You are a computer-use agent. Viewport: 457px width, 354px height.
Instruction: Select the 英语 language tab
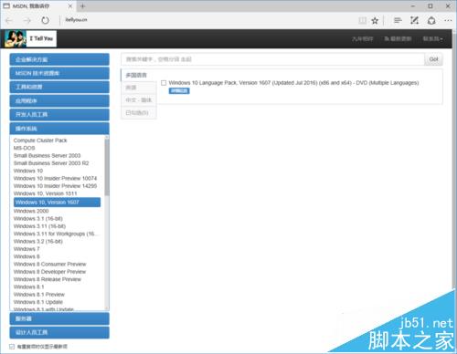click(139, 88)
